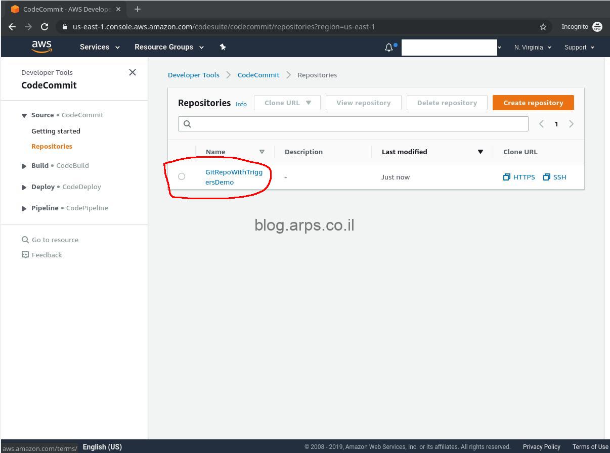The width and height of the screenshot is (610, 453).
Task: Select the GitRepoWithTriggersDemo radio button
Action: (x=182, y=176)
